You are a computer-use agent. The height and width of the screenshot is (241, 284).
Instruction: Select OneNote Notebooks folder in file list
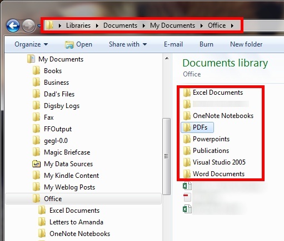(218, 116)
